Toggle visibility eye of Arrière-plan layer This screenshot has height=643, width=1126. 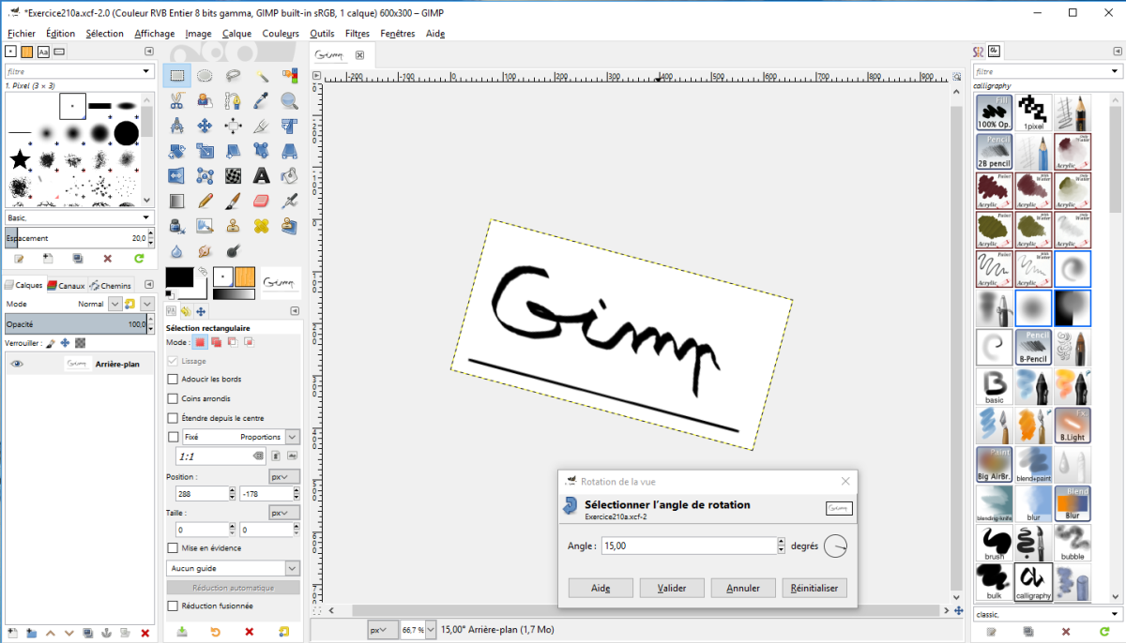[17, 364]
